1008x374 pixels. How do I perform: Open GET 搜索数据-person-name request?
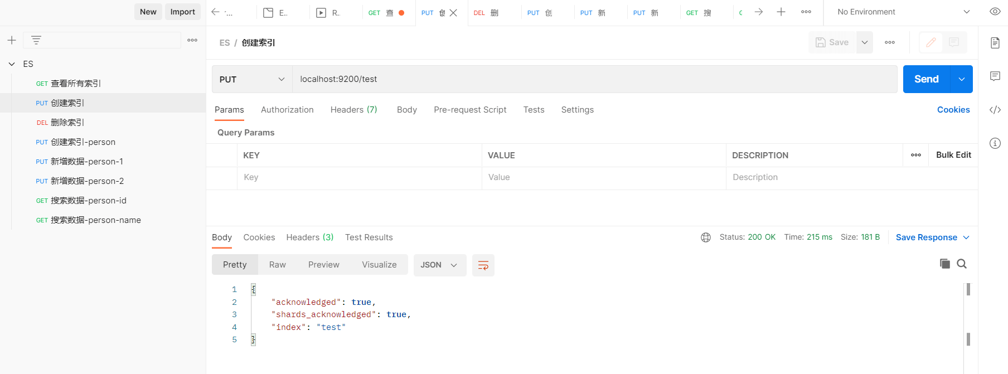click(103, 220)
